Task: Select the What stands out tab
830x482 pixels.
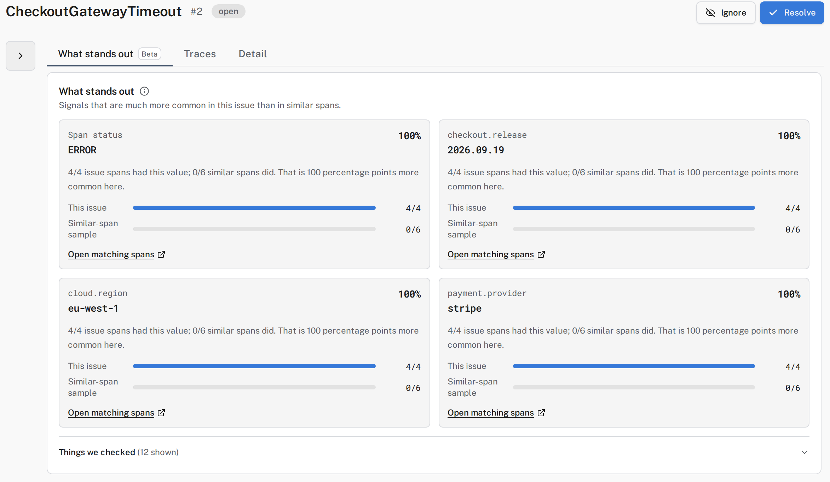Action: point(109,54)
